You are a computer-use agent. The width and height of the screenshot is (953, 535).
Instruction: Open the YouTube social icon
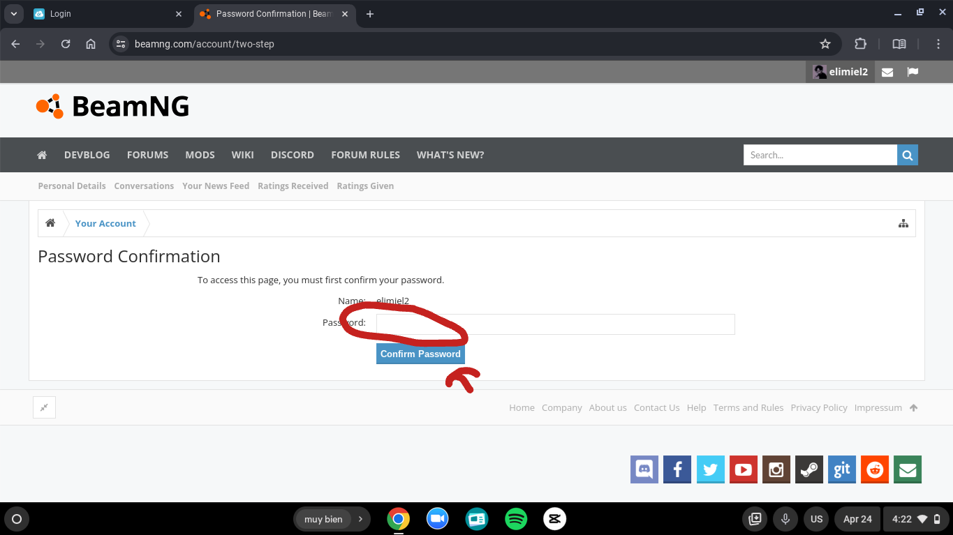(x=743, y=469)
